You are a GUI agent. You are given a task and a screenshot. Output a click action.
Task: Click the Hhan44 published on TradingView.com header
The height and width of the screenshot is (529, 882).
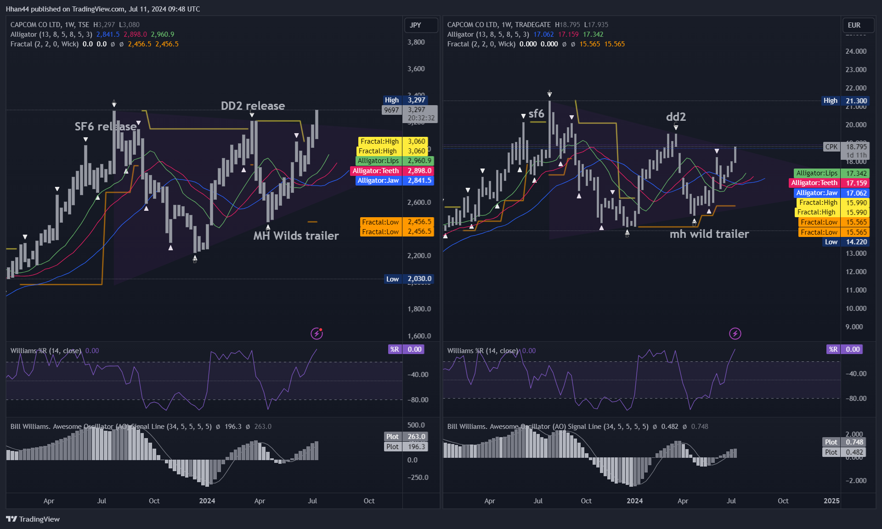(x=103, y=9)
